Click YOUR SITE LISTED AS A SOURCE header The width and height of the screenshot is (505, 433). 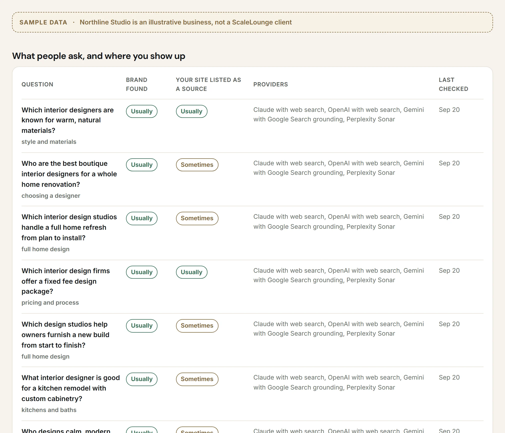[x=208, y=84]
